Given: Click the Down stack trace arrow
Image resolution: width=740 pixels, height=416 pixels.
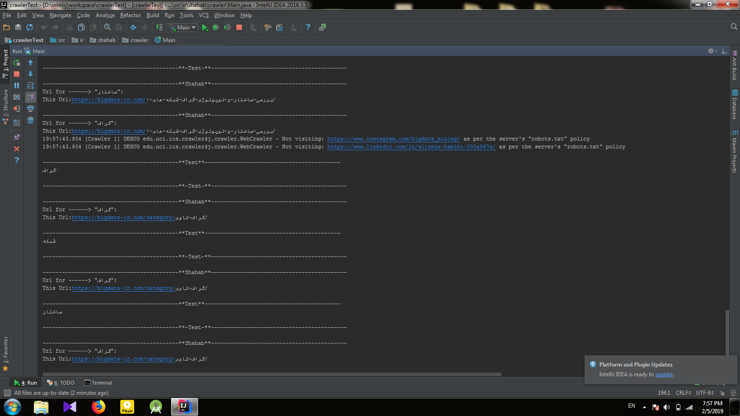Looking at the screenshot, I should coord(31,74).
